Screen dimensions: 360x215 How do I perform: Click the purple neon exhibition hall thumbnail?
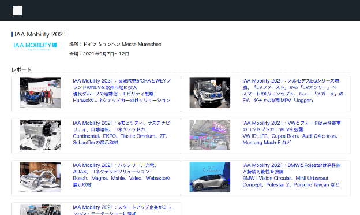(x=210, y=135)
